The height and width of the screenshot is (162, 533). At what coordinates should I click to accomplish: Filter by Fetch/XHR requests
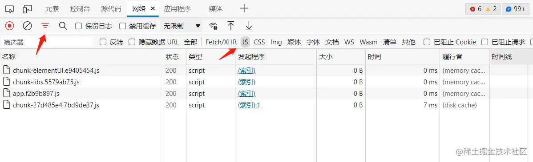point(221,42)
